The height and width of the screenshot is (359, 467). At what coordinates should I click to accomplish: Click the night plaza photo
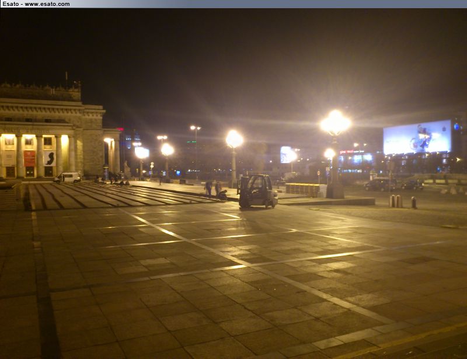click(x=233, y=184)
